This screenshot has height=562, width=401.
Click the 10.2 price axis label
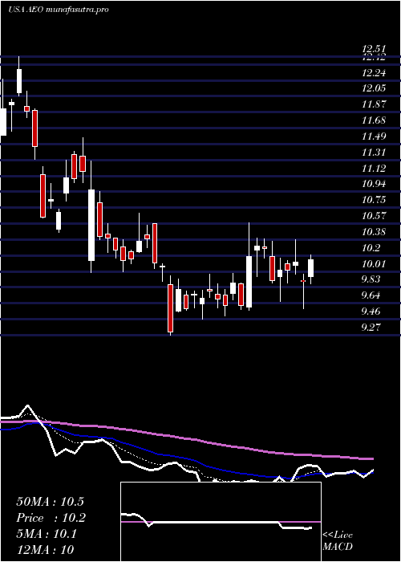pos(371,247)
